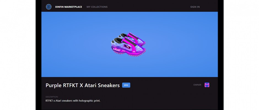Open the purple sneakers preview image

point(128,45)
